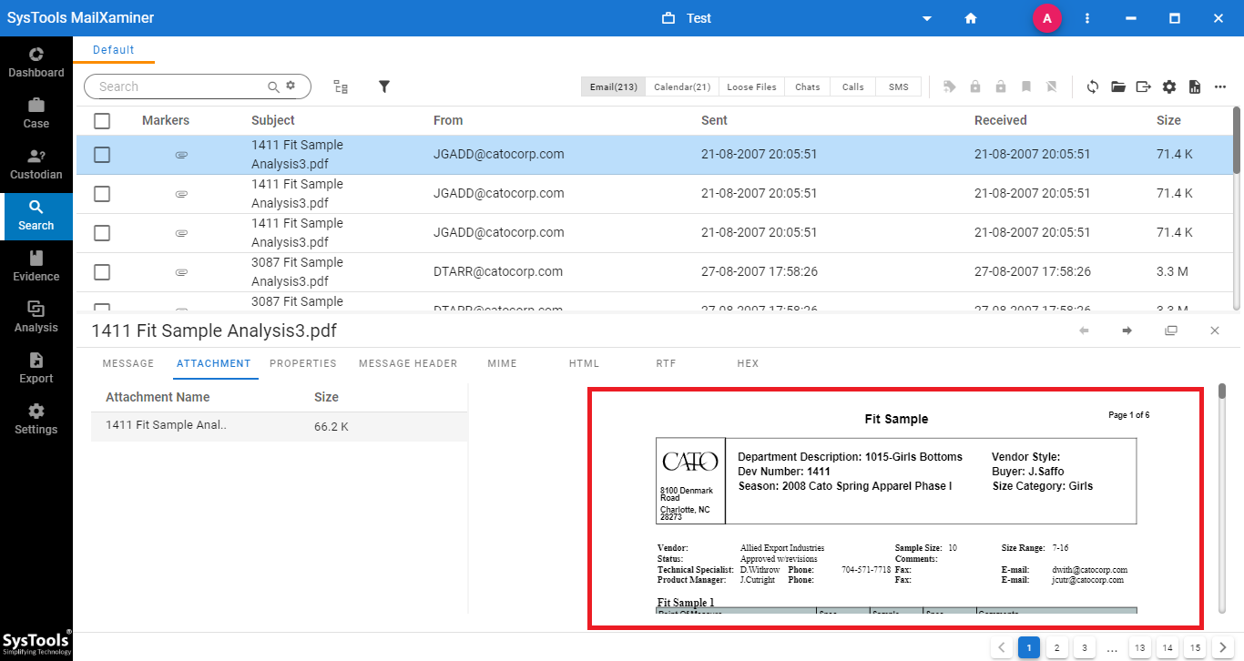Refresh the email list

pos(1093,86)
